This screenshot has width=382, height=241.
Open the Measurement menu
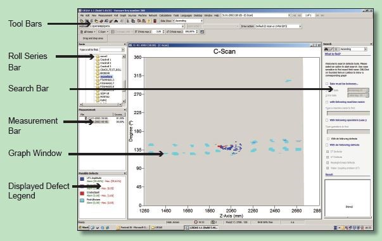coord(105,15)
